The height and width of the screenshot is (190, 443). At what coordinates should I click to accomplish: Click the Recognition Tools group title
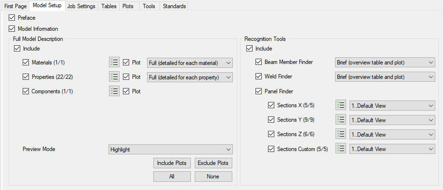[x=265, y=39]
